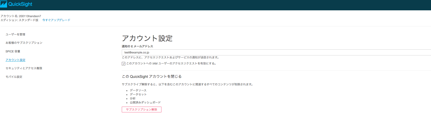Click the 分析 bullet item
The width and height of the screenshot is (431, 125).
(x=133, y=99)
